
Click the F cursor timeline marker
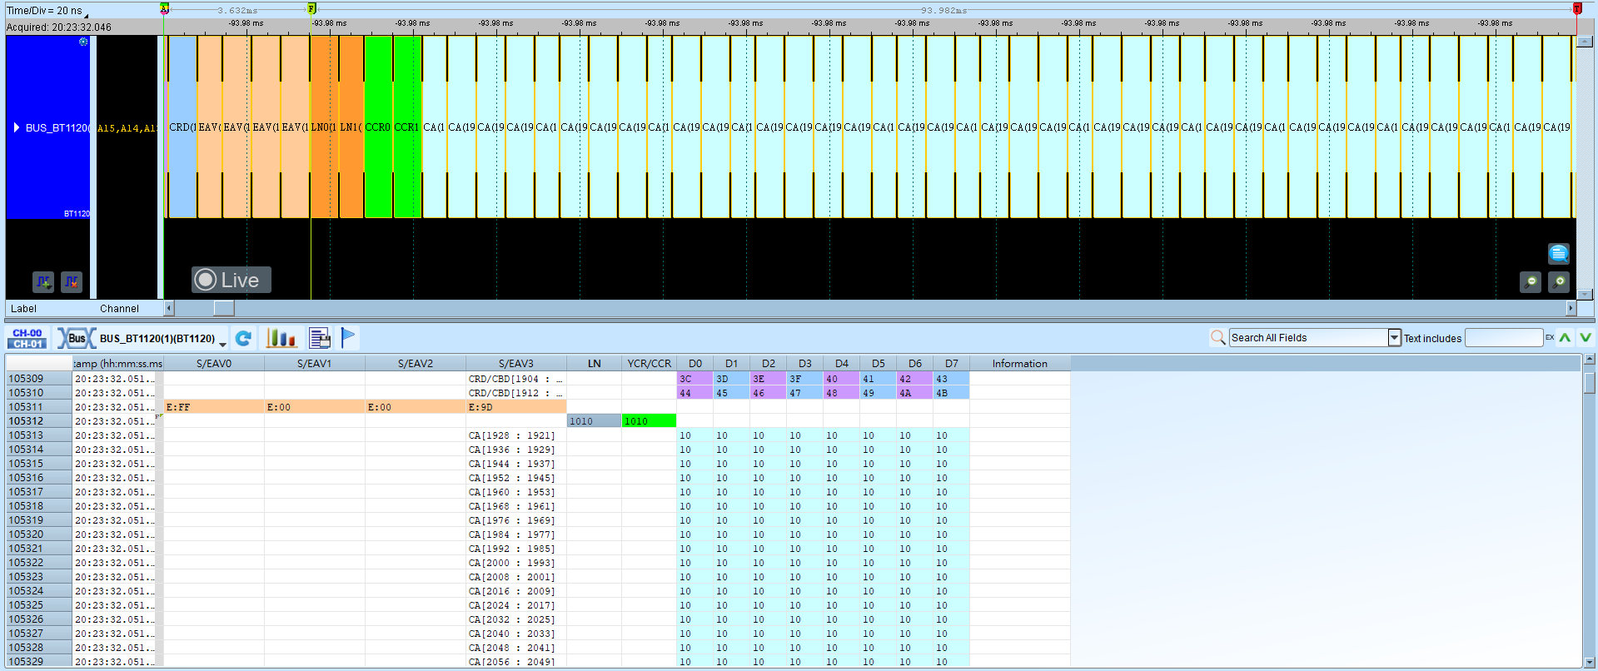pyautogui.click(x=311, y=8)
